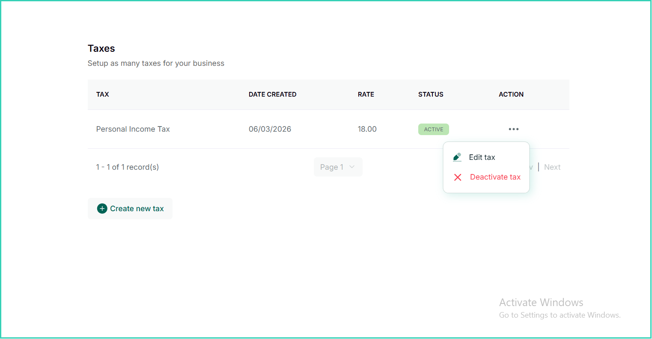Screen dimensions: 652x339
Task: Click the pencil icon beside Edit tax
Action: (457, 157)
